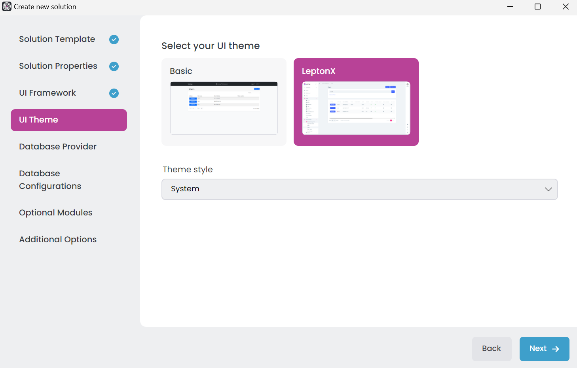Click the 'Create new solution' window title
This screenshot has height=368, width=577.
45,7
